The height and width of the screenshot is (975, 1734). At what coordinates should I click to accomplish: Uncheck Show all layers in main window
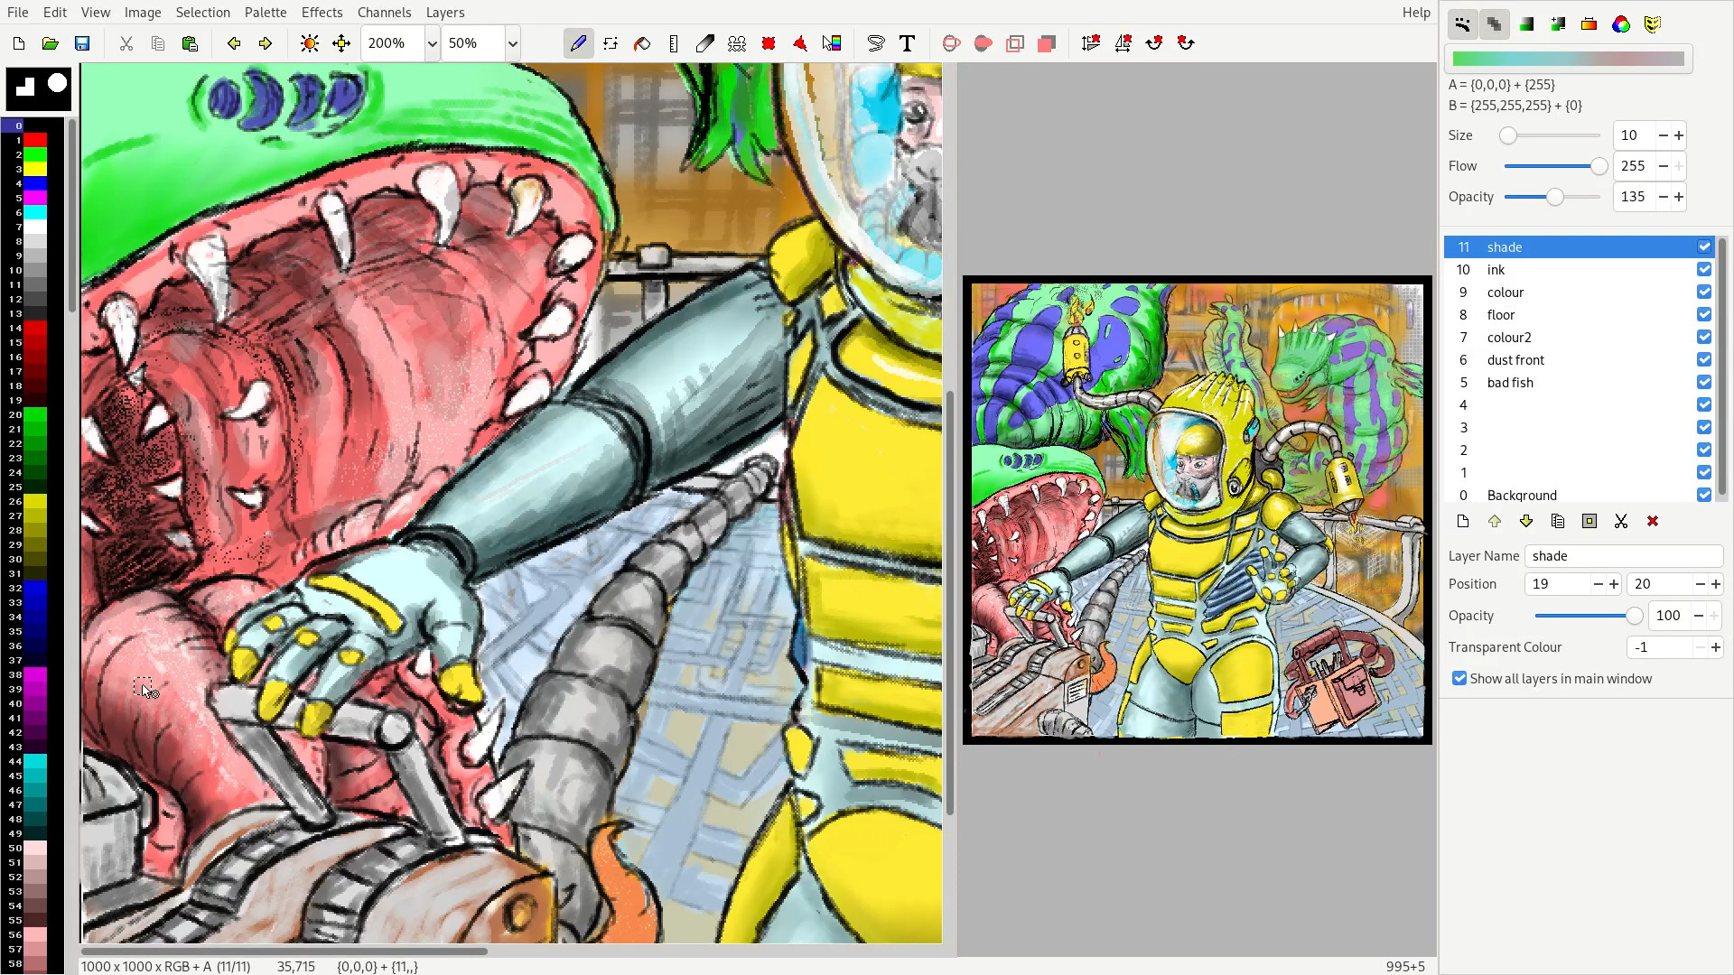pos(1459,678)
